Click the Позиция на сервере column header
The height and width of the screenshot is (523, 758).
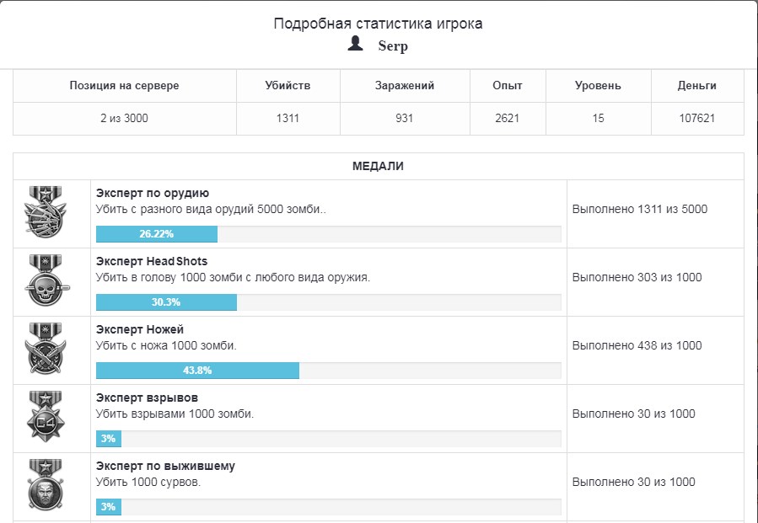coord(124,85)
